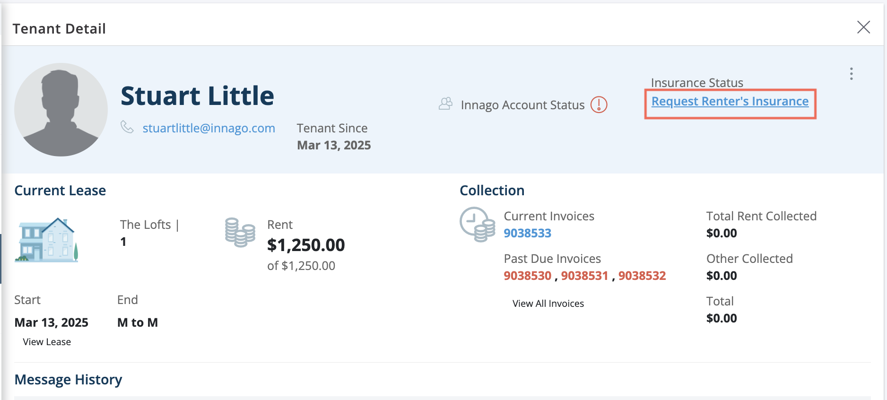Click The Lofts property name
This screenshot has height=400, width=887.
(145, 225)
